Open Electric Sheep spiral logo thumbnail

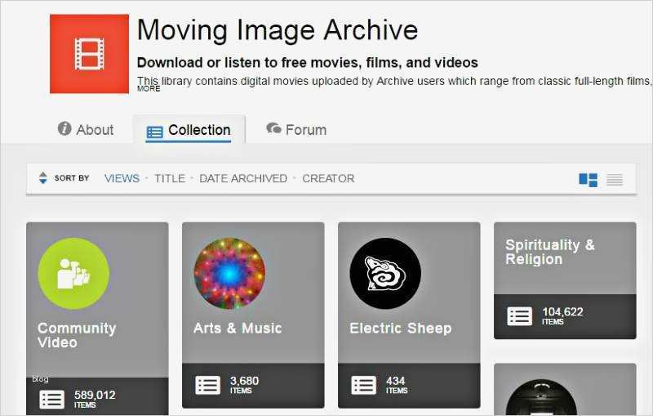[385, 274]
